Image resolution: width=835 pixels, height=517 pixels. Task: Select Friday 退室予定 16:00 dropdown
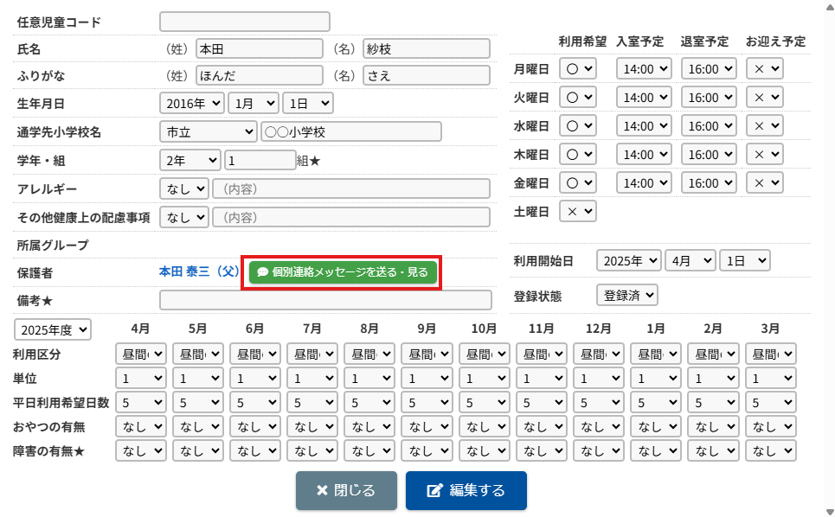(709, 182)
